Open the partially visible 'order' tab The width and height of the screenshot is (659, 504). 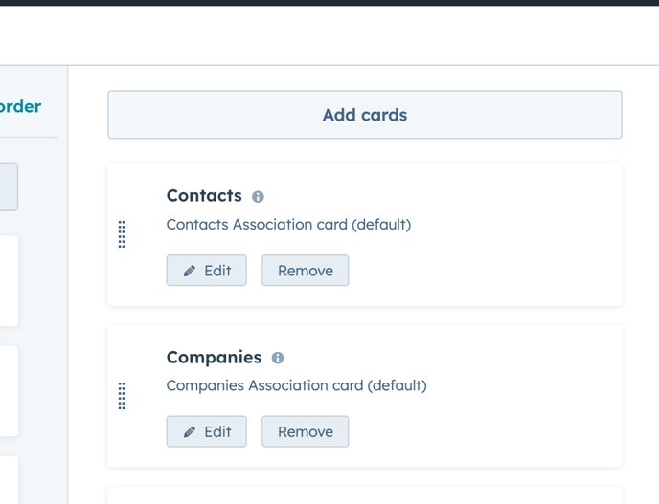coord(20,106)
